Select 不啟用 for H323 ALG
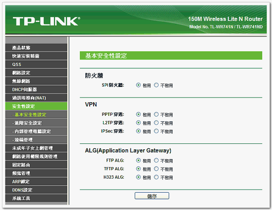 coord(156,177)
